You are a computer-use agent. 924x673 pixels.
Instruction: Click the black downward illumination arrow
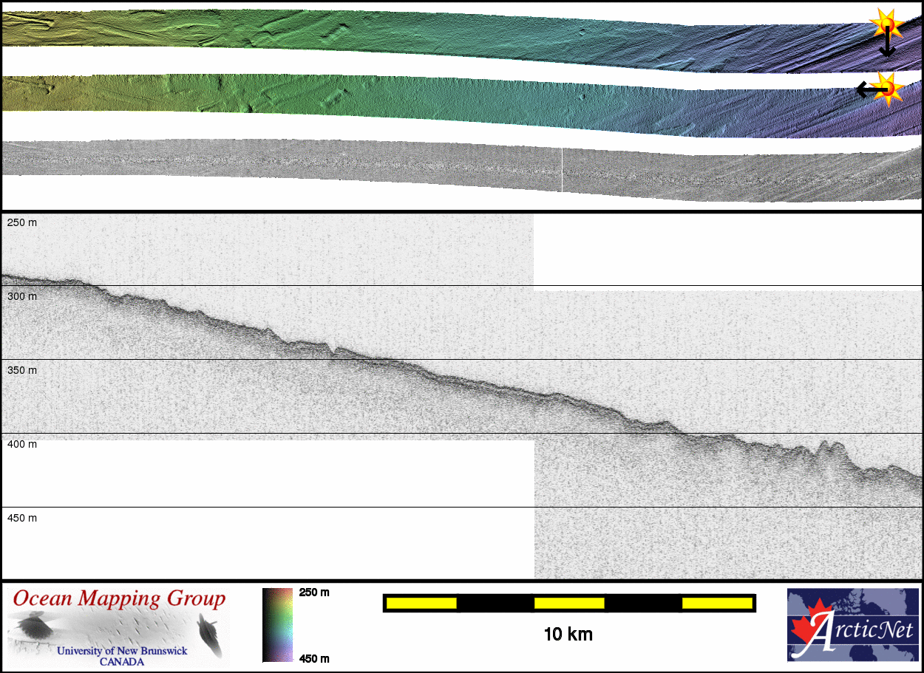coord(887,44)
